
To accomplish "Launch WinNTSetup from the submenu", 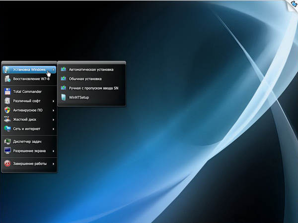I will click(91, 98).
